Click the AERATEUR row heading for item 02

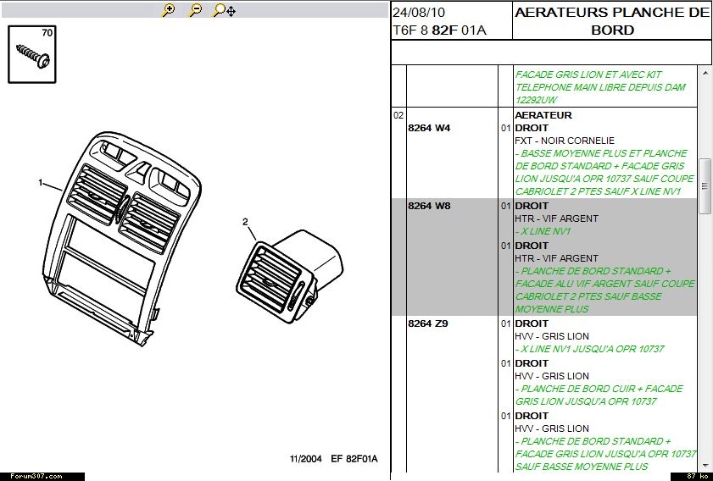pyautogui.click(x=543, y=115)
